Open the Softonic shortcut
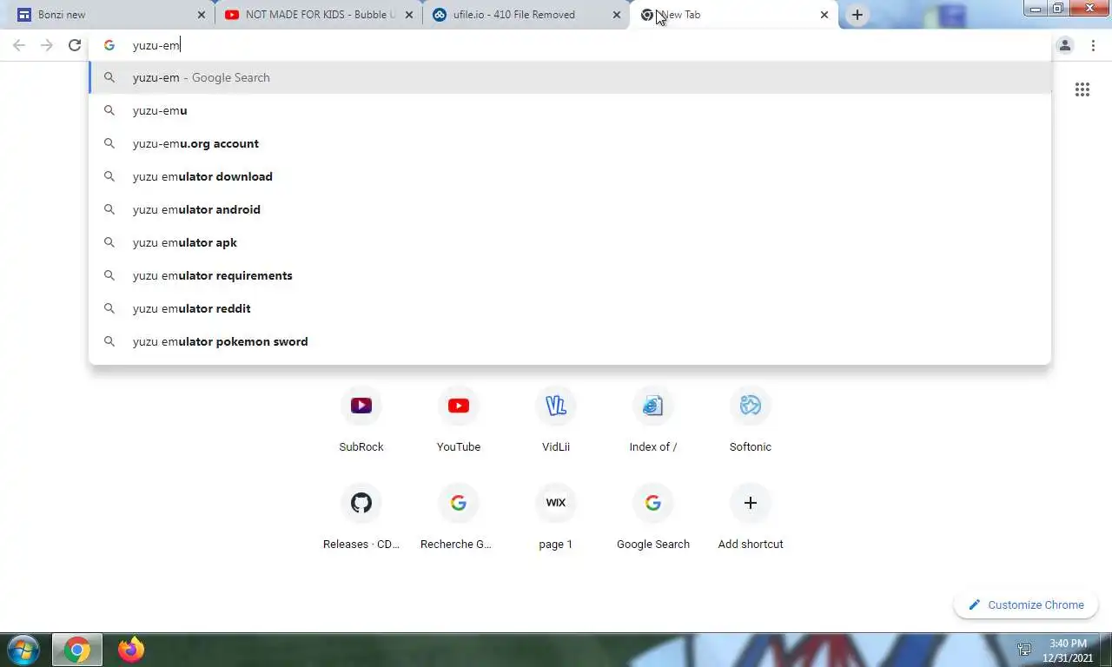 click(x=751, y=420)
